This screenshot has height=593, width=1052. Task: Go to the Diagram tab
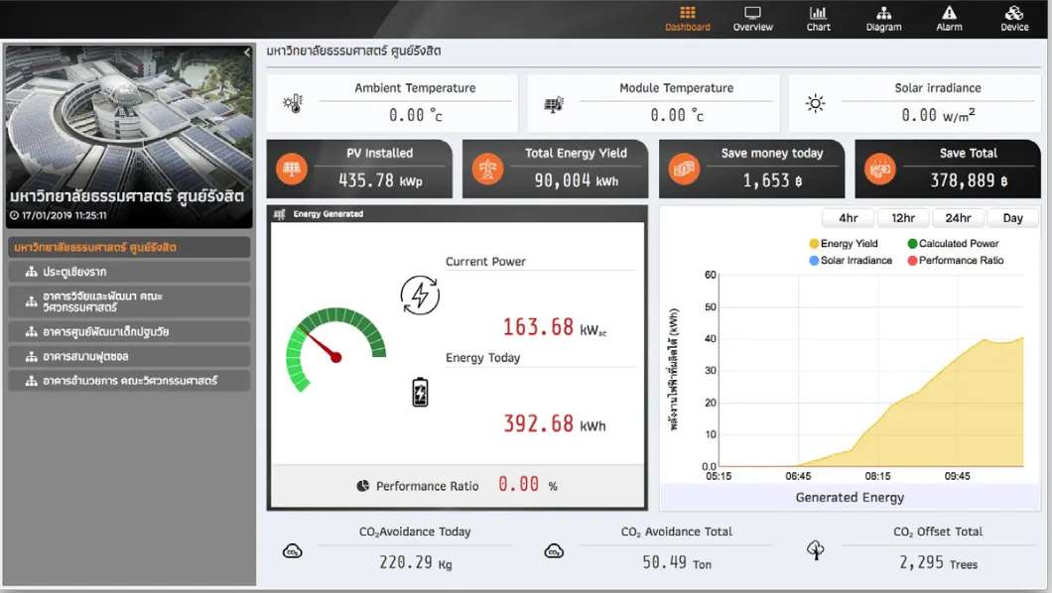point(883,19)
